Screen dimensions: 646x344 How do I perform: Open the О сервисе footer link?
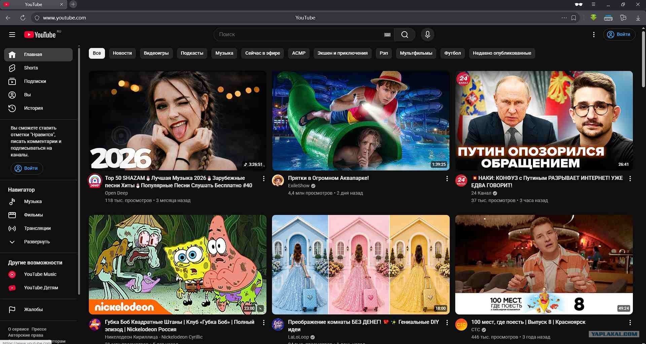[x=19, y=329]
